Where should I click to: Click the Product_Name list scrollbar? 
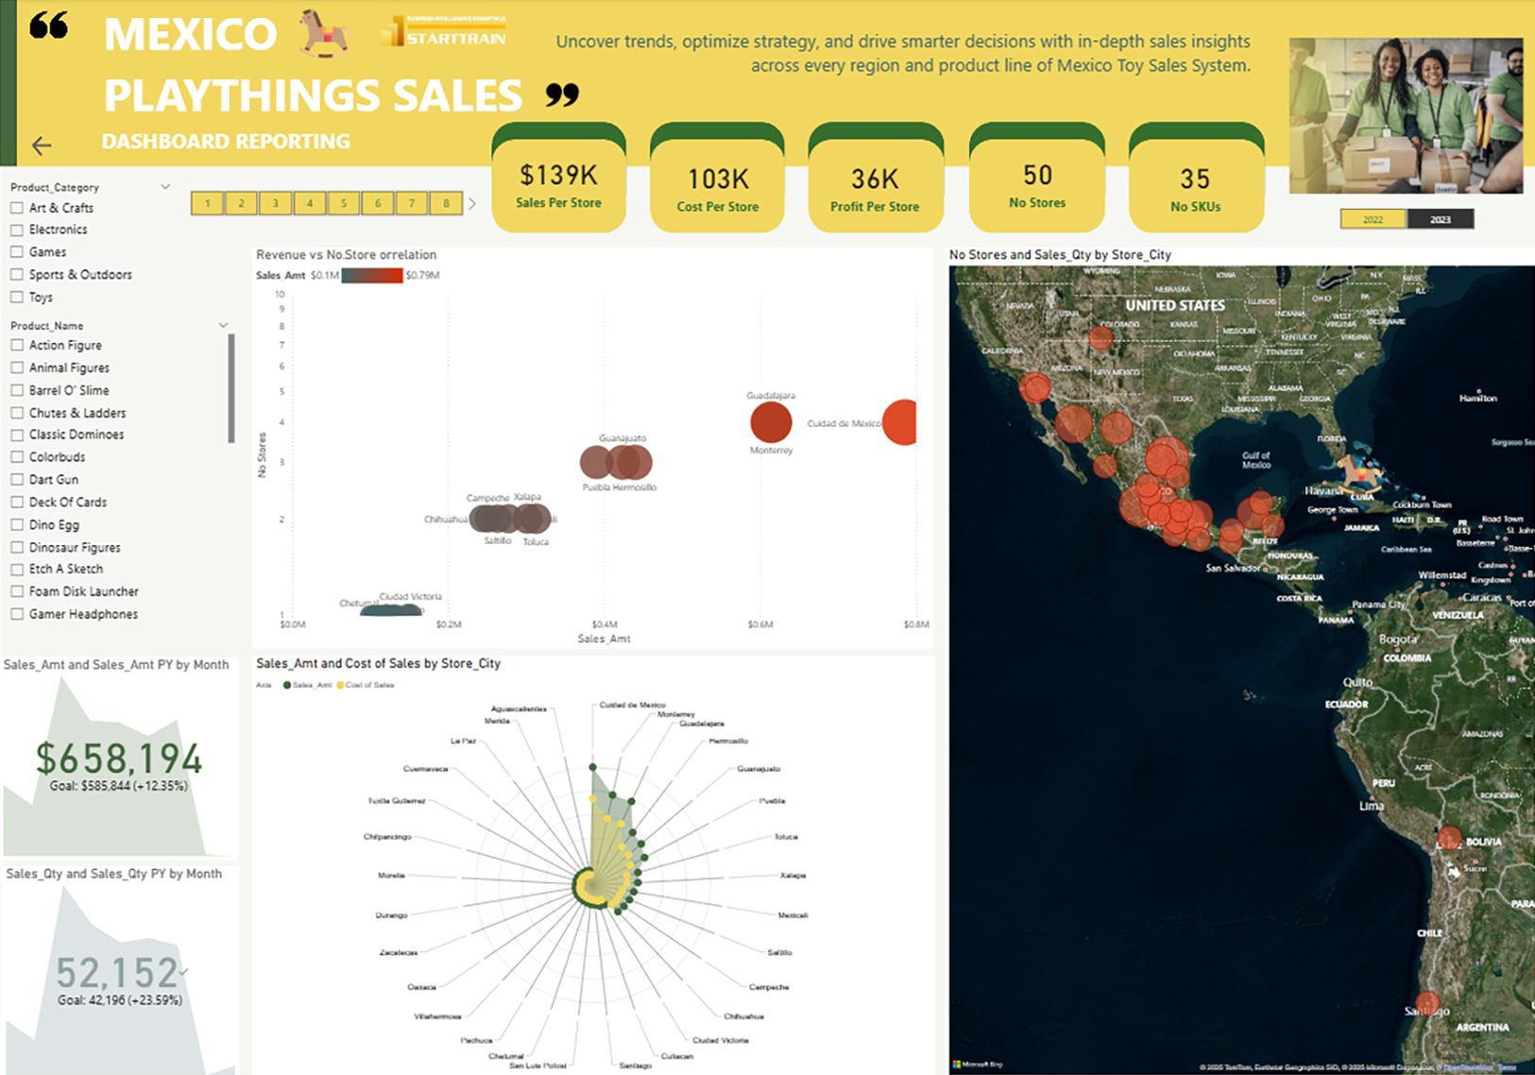pyautogui.click(x=231, y=387)
